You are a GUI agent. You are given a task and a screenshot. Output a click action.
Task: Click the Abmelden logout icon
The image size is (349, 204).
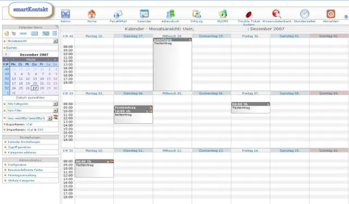point(331,14)
